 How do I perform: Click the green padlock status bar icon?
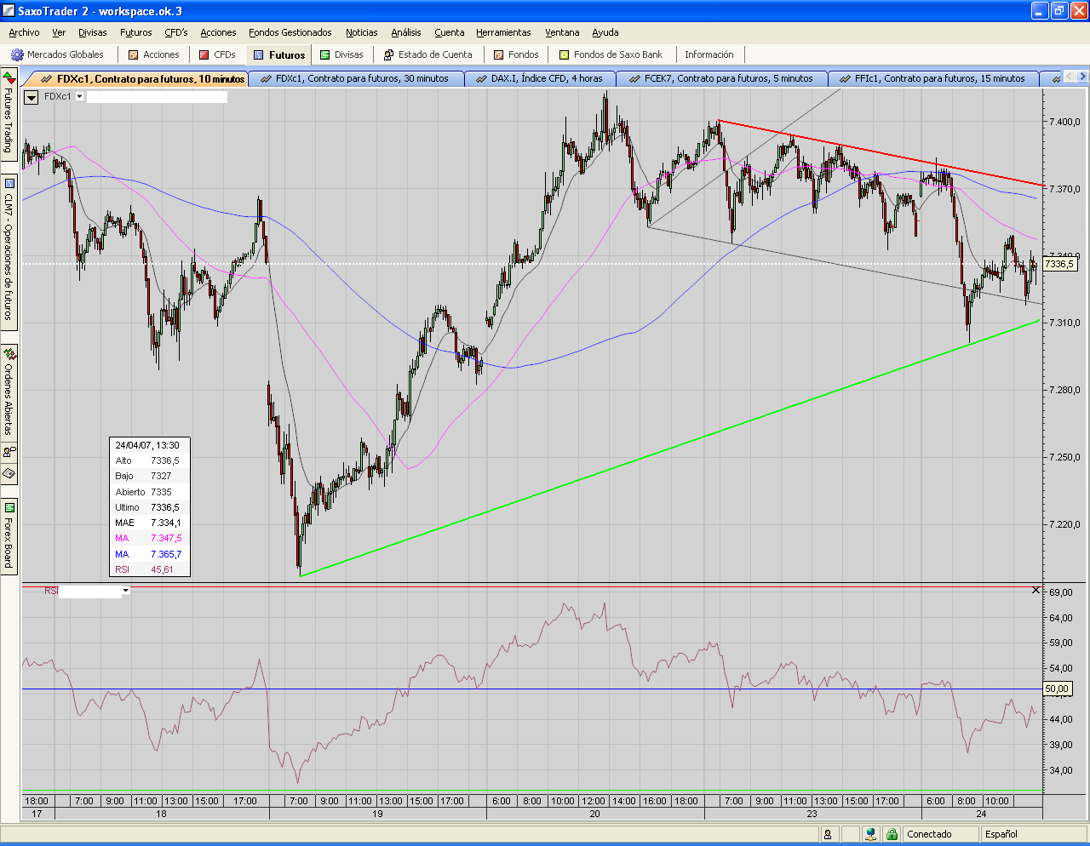891,834
